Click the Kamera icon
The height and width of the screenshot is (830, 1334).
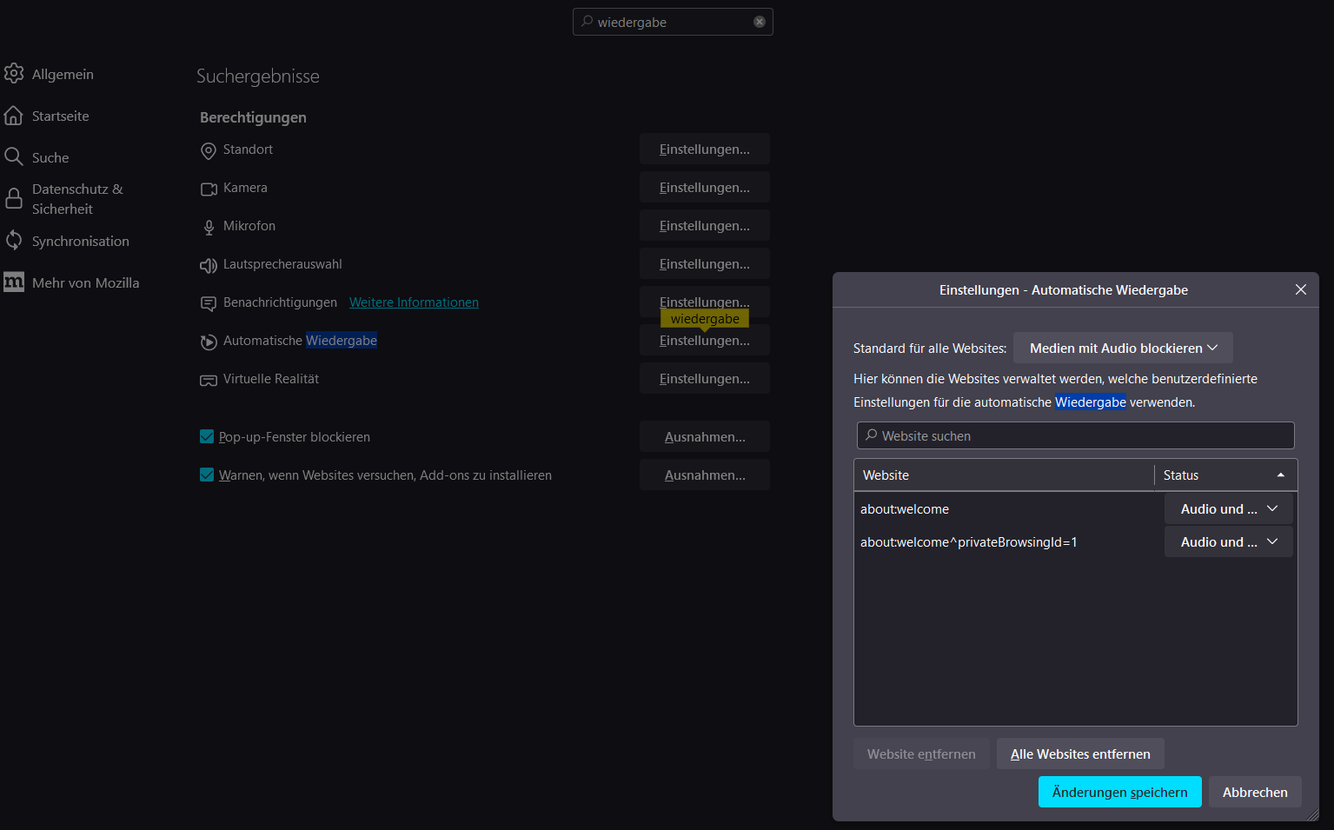click(x=209, y=189)
